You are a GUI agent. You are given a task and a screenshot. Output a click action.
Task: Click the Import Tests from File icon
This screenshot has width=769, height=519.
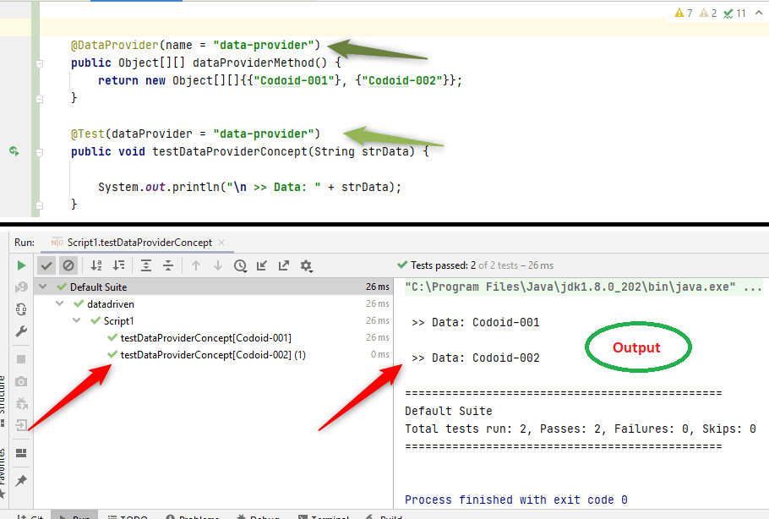[x=260, y=265]
